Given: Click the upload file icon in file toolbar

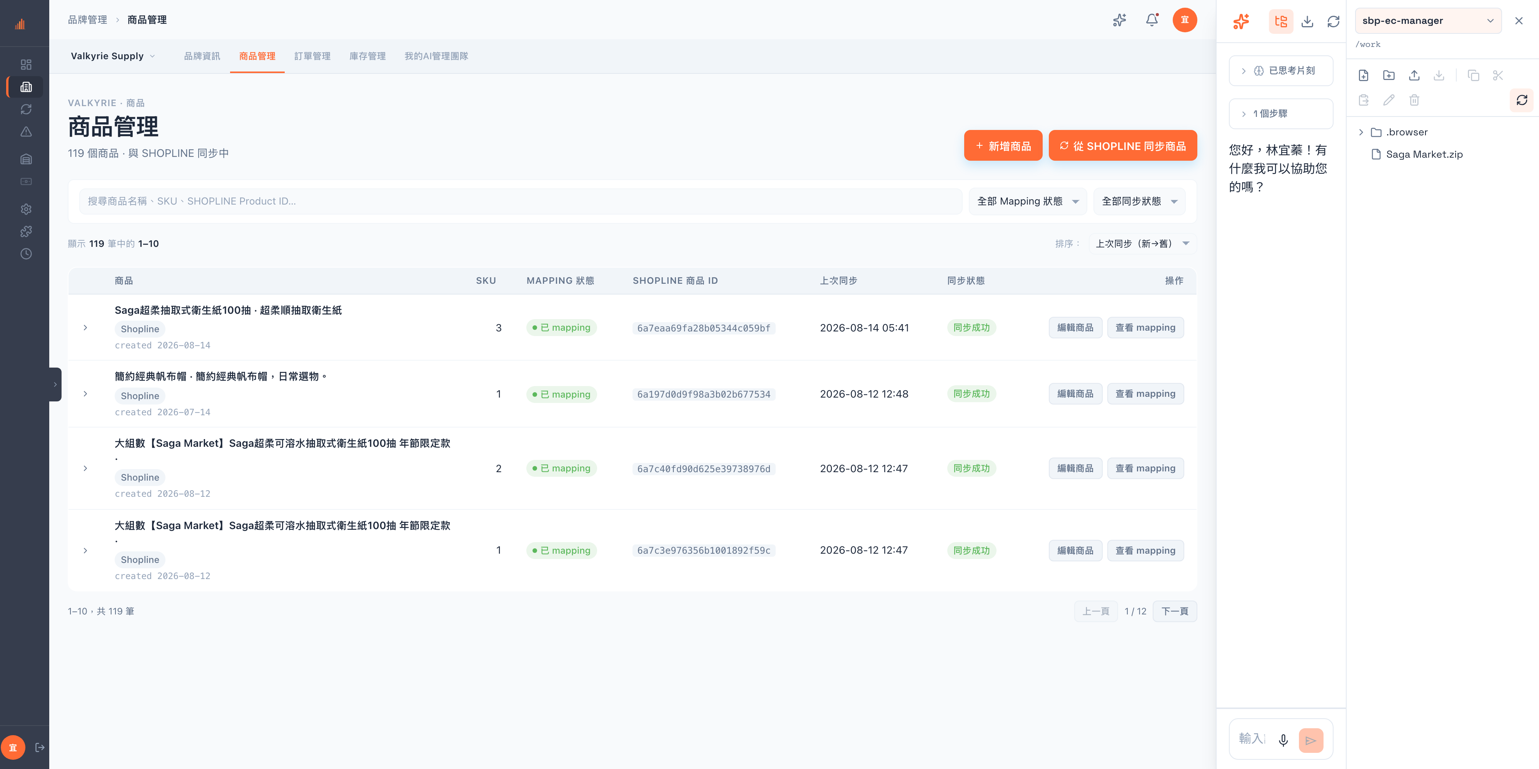Looking at the screenshot, I should pyautogui.click(x=1414, y=75).
